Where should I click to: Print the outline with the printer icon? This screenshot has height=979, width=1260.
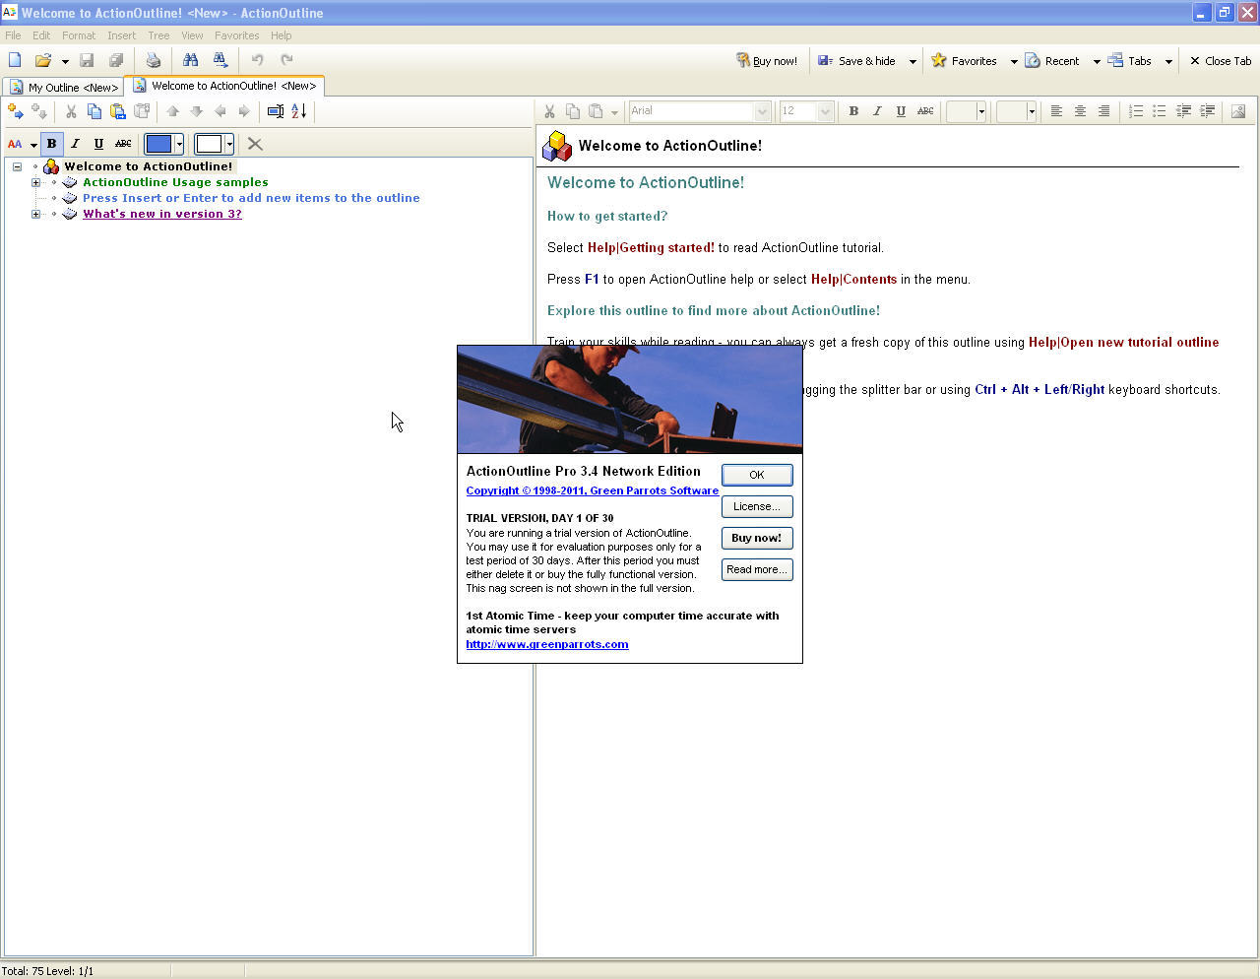(153, 60)
